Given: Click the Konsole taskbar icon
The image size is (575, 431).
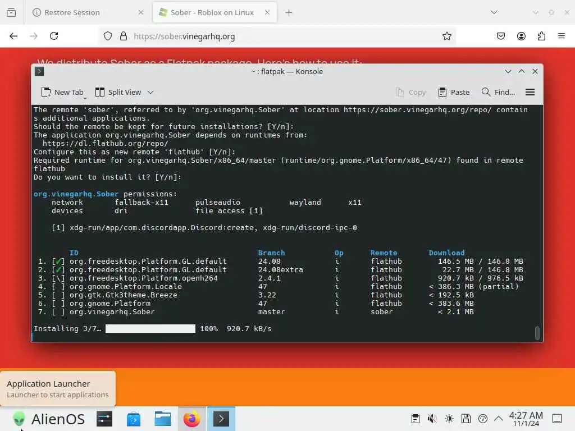Looking at the screenshot, I should (x=221, y=419).
